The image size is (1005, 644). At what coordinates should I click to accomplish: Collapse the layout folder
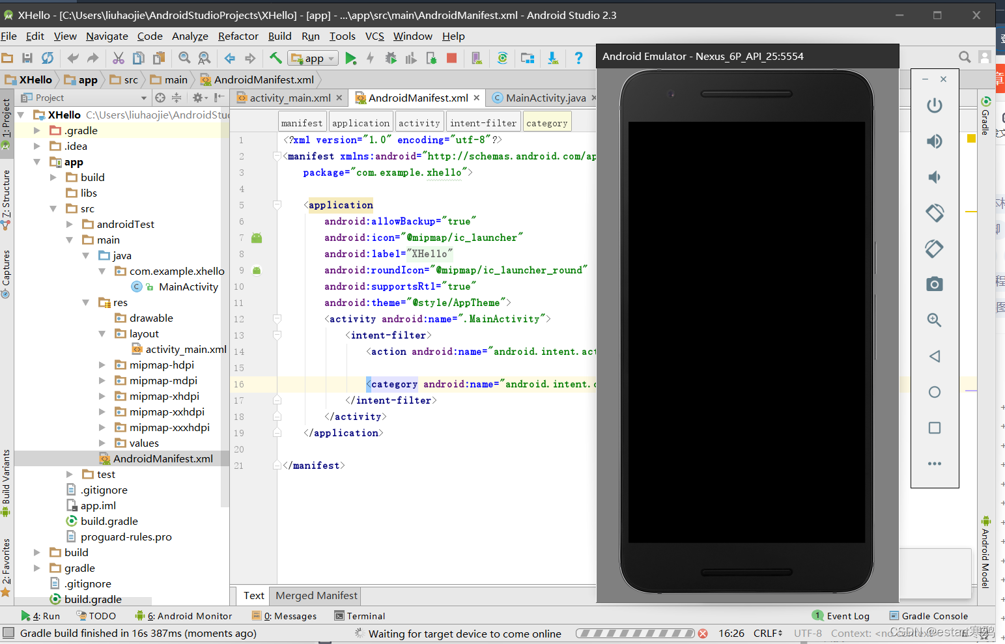point(102,333)
